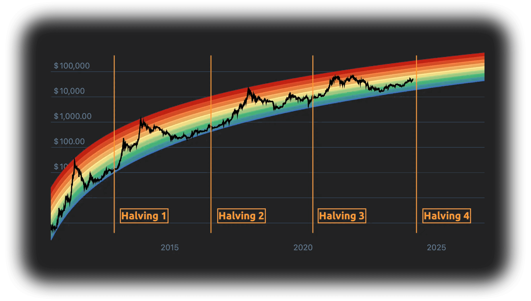The image size is (531, 301).
Task: Click the $100,000 axis label
Action: coord(72,66)
